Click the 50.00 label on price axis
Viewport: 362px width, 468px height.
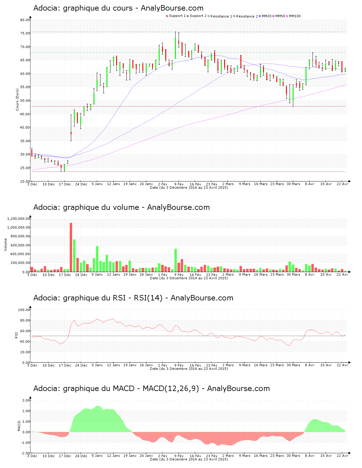pos(25,101)
